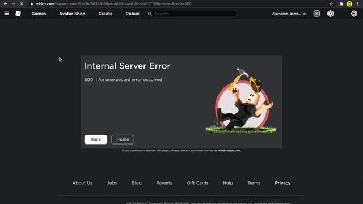Viewport: 363px width, 204px height.
Task: Go to the Avatar Shop
Action: tap(72, 14)
